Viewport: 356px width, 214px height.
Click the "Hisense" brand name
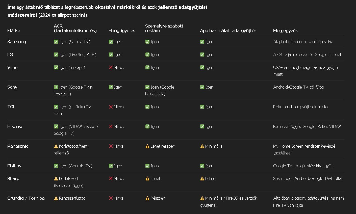(15, 126)
